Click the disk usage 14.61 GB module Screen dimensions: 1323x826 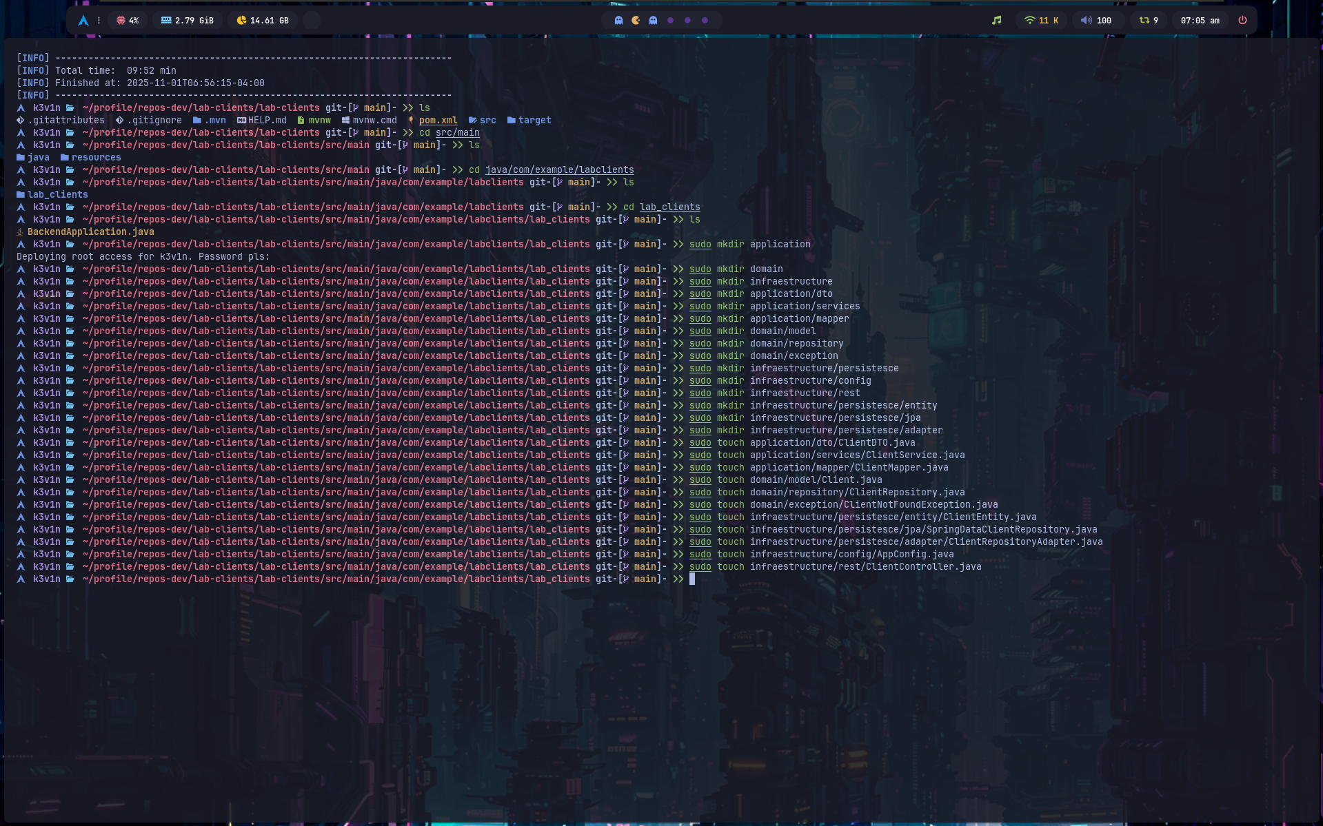click(263, 21)
